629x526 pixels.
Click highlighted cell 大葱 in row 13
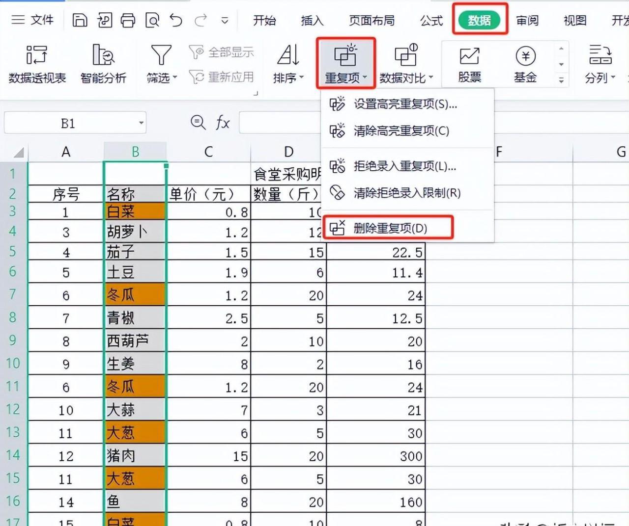(135, 433)
